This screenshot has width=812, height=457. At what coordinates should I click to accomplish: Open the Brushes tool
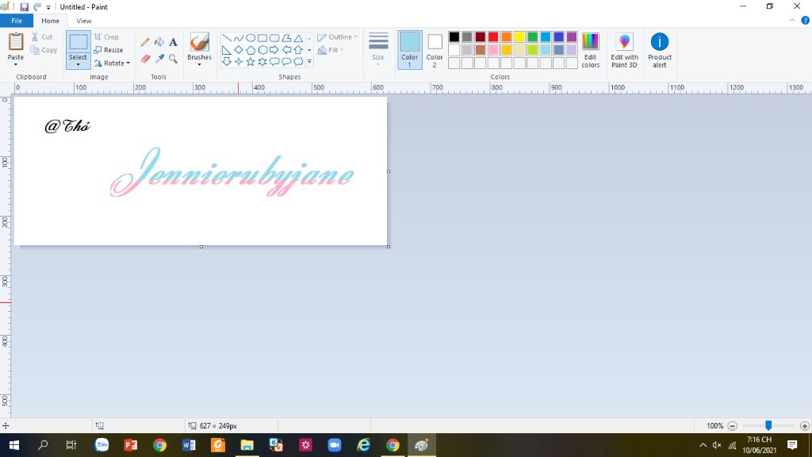199,43
